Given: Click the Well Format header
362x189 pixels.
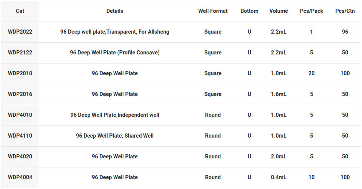Looking at the screenshot, I should pyautogui.click(x=213, y=11).
